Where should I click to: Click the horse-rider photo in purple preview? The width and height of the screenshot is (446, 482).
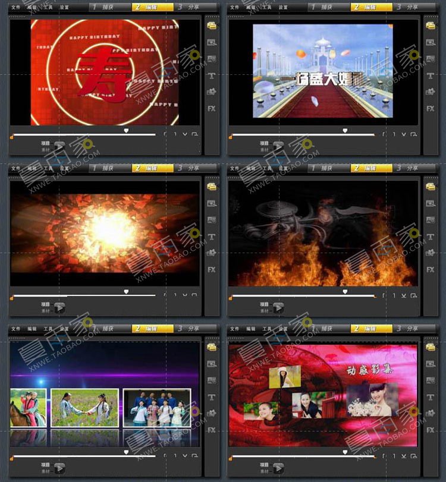pyautogui.click(x=29, y=408)
